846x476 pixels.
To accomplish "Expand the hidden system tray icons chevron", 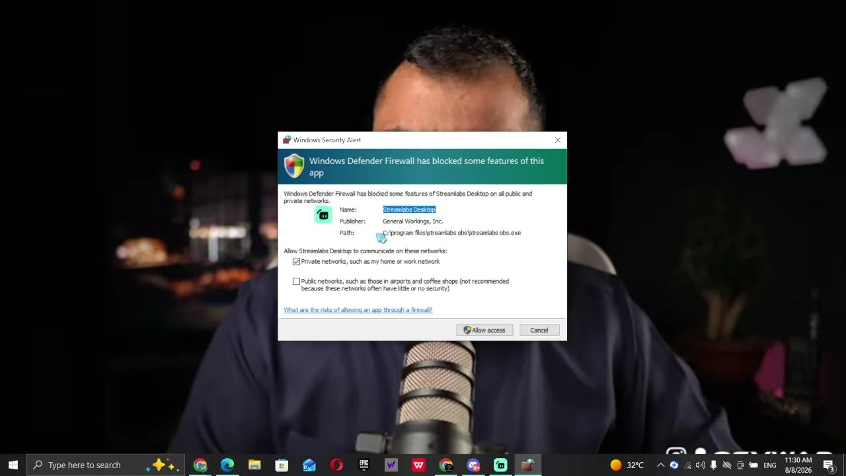I will tap(660, 465).
